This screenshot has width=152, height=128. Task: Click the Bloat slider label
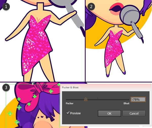point(126,103)
